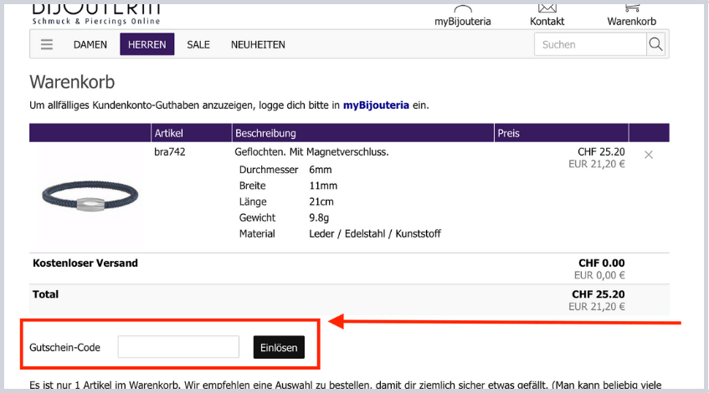Click Kostenloser Versand label
This screenshot has width=709, height=393.
[x=85, y=263]
